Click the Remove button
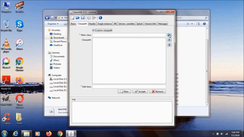 tap(157, 91)
